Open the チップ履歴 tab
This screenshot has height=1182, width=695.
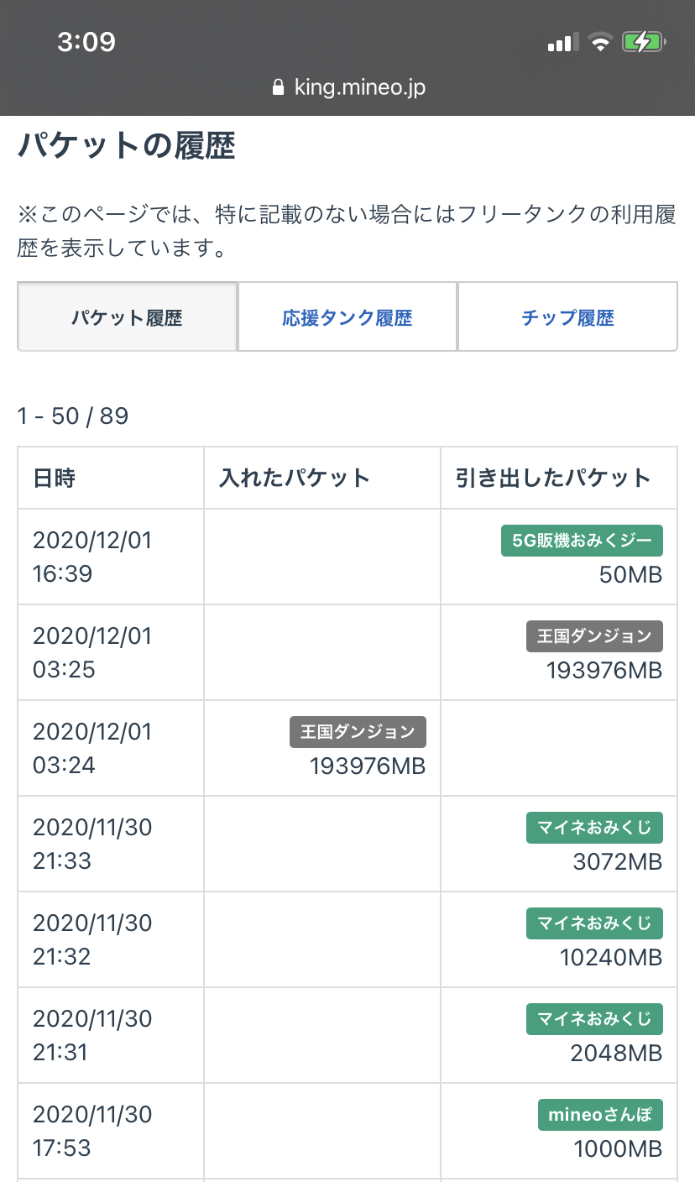click(x=567, y=317)
